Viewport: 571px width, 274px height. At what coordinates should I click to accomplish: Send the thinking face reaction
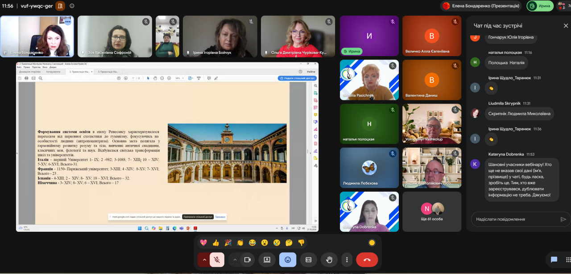[x=289, y=242]
